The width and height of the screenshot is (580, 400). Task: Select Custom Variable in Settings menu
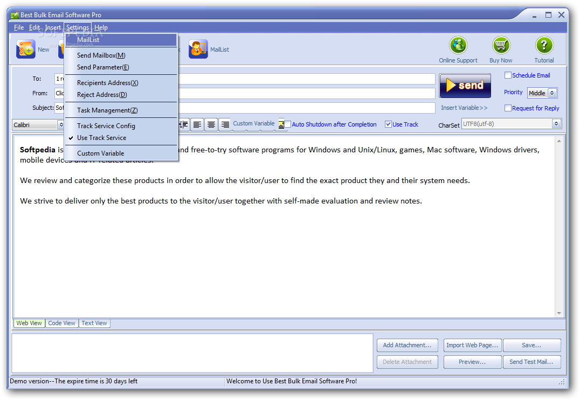point(121,153)
